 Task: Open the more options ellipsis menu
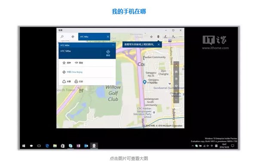[181, 36]
